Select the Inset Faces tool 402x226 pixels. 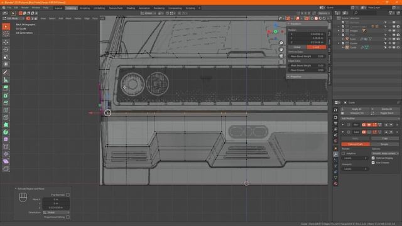click(6, 95)
